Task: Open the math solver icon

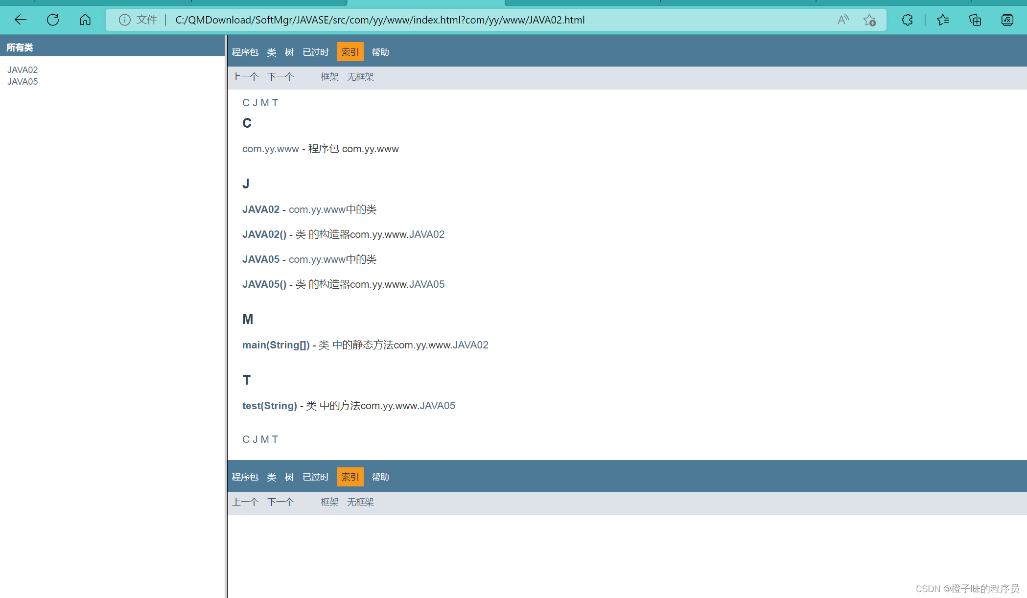Action: click(x=1007, y=20)
